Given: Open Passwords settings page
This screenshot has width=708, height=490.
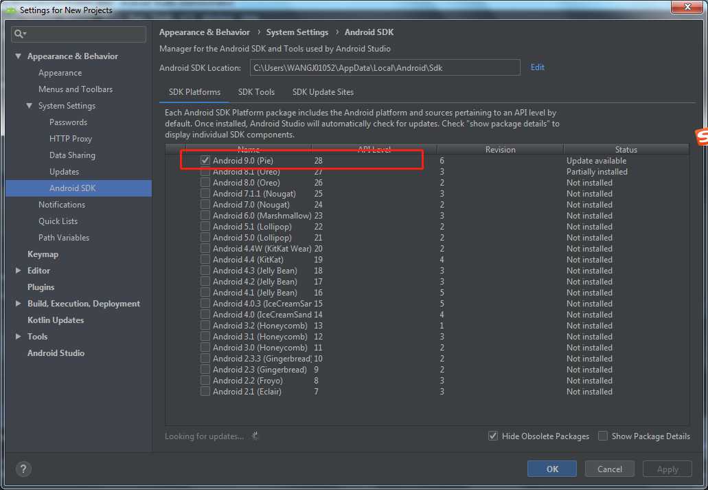Looking at the screenshot, I should [x=68, y=122].
